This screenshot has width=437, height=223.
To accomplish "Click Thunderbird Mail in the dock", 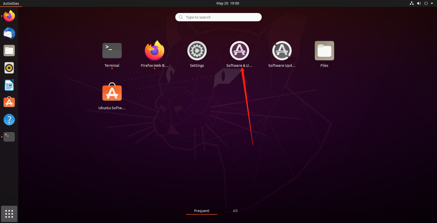I will point(9,34).
